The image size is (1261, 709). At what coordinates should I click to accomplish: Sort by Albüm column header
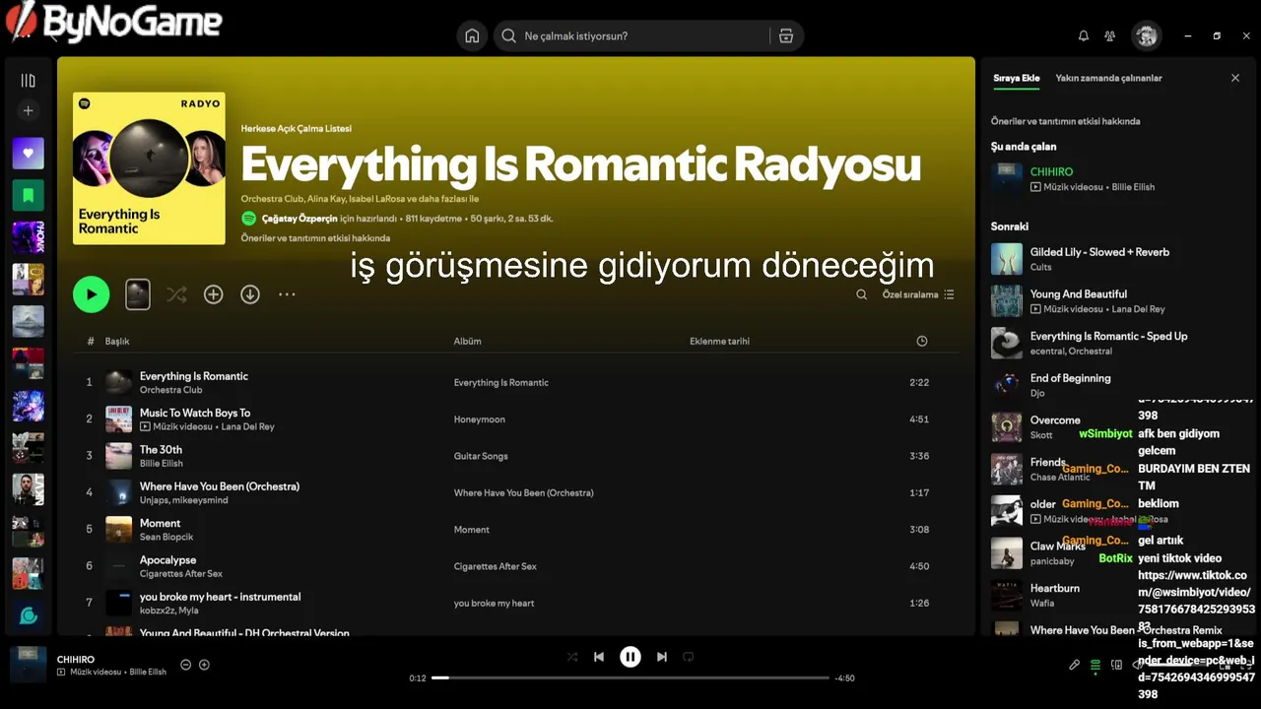coord(467,341)
